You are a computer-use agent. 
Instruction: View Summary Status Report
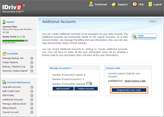click(x=15, y=71)
